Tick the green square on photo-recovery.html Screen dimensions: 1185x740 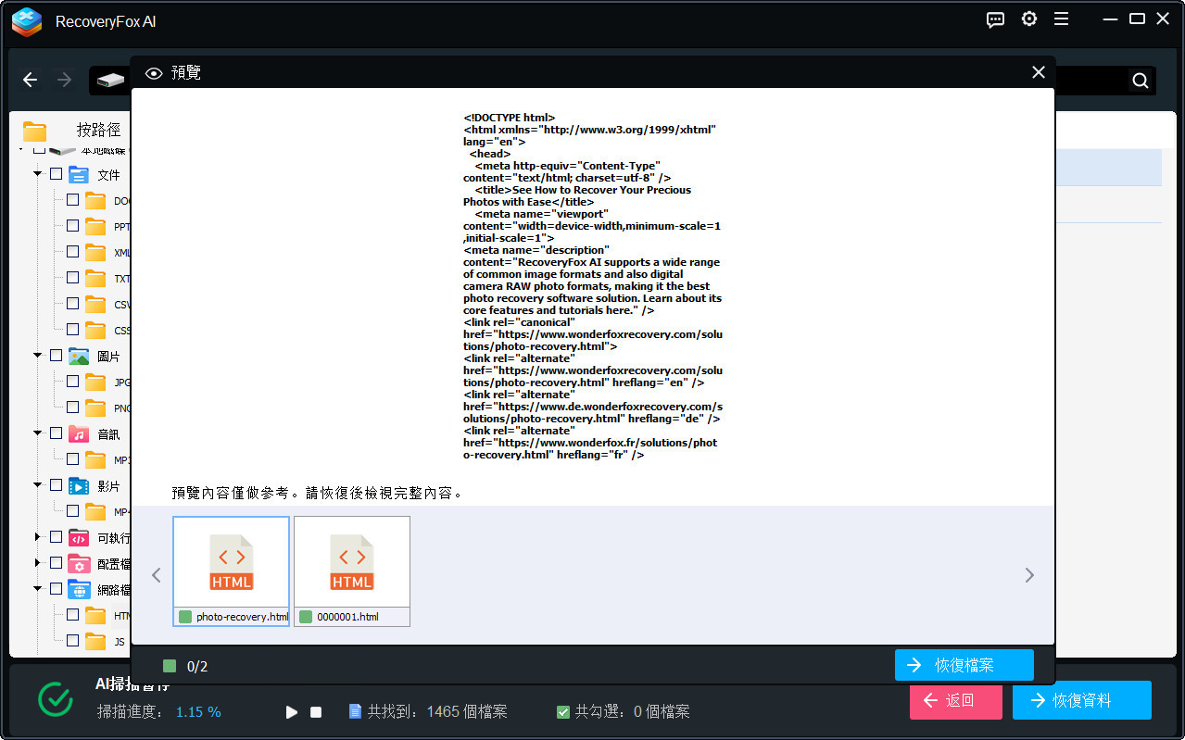click(184, 616)
